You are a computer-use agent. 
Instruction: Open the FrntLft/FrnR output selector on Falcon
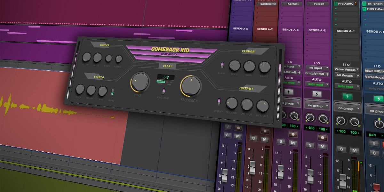click(316, 74)
